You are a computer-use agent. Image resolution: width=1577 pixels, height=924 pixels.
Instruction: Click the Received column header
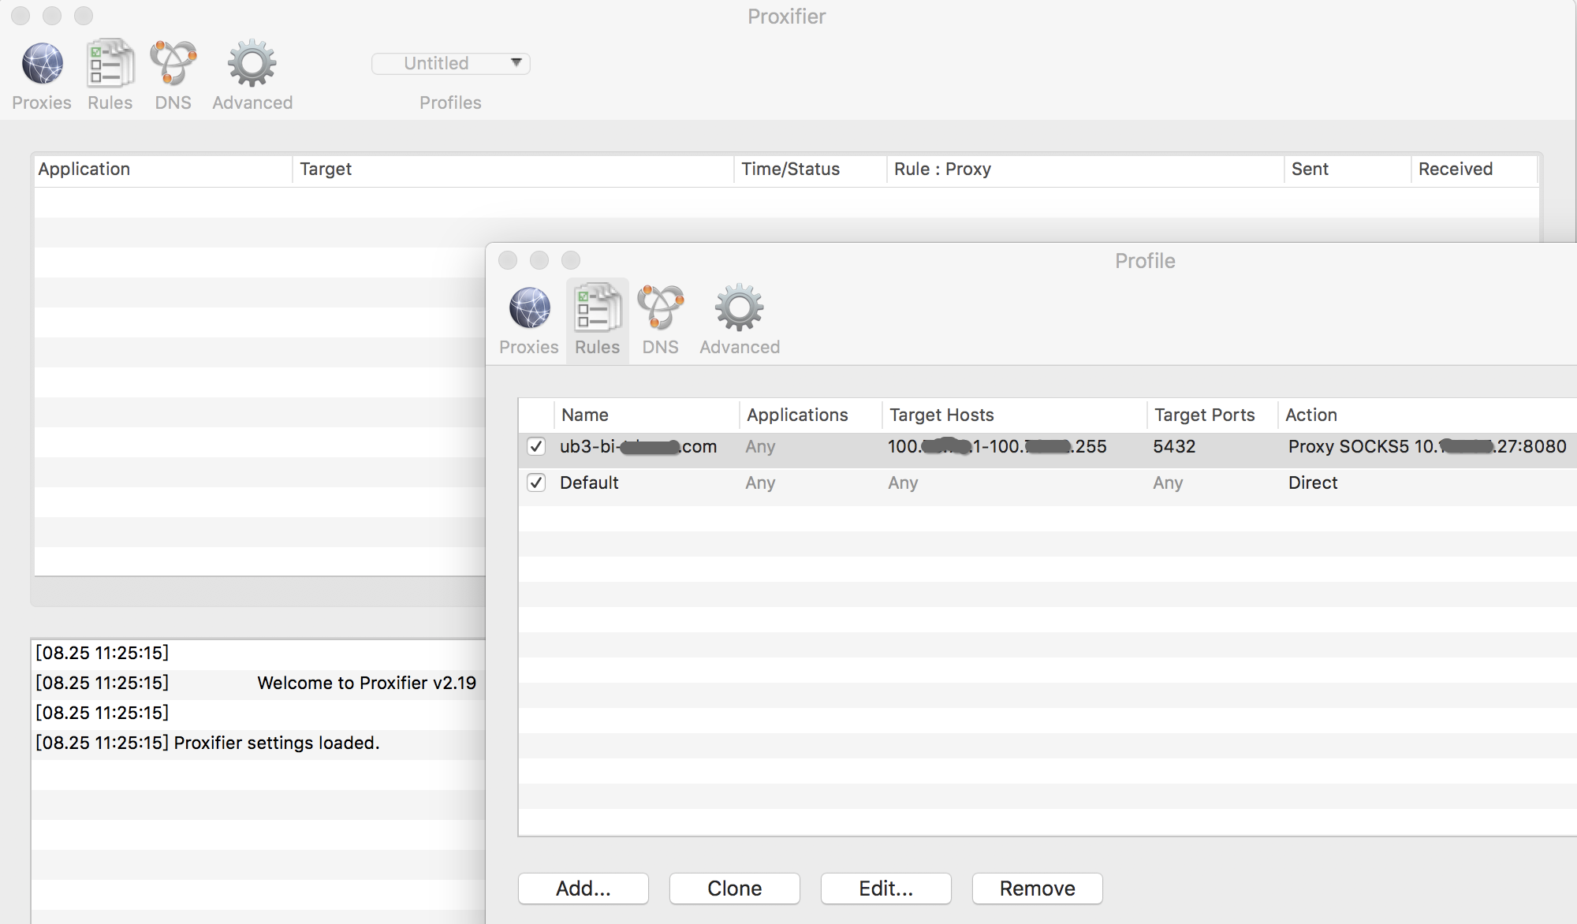pos(1474,170)
